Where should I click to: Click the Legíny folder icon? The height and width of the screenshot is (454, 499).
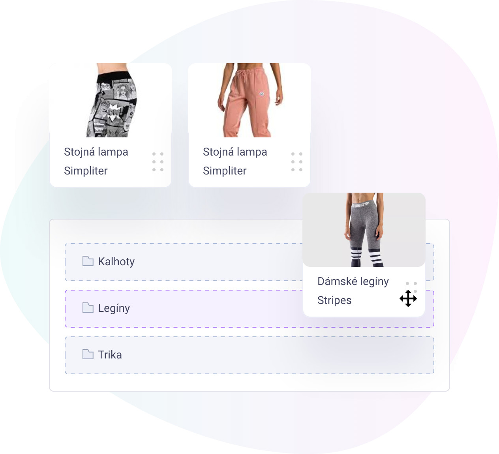[x=88, y=308]
